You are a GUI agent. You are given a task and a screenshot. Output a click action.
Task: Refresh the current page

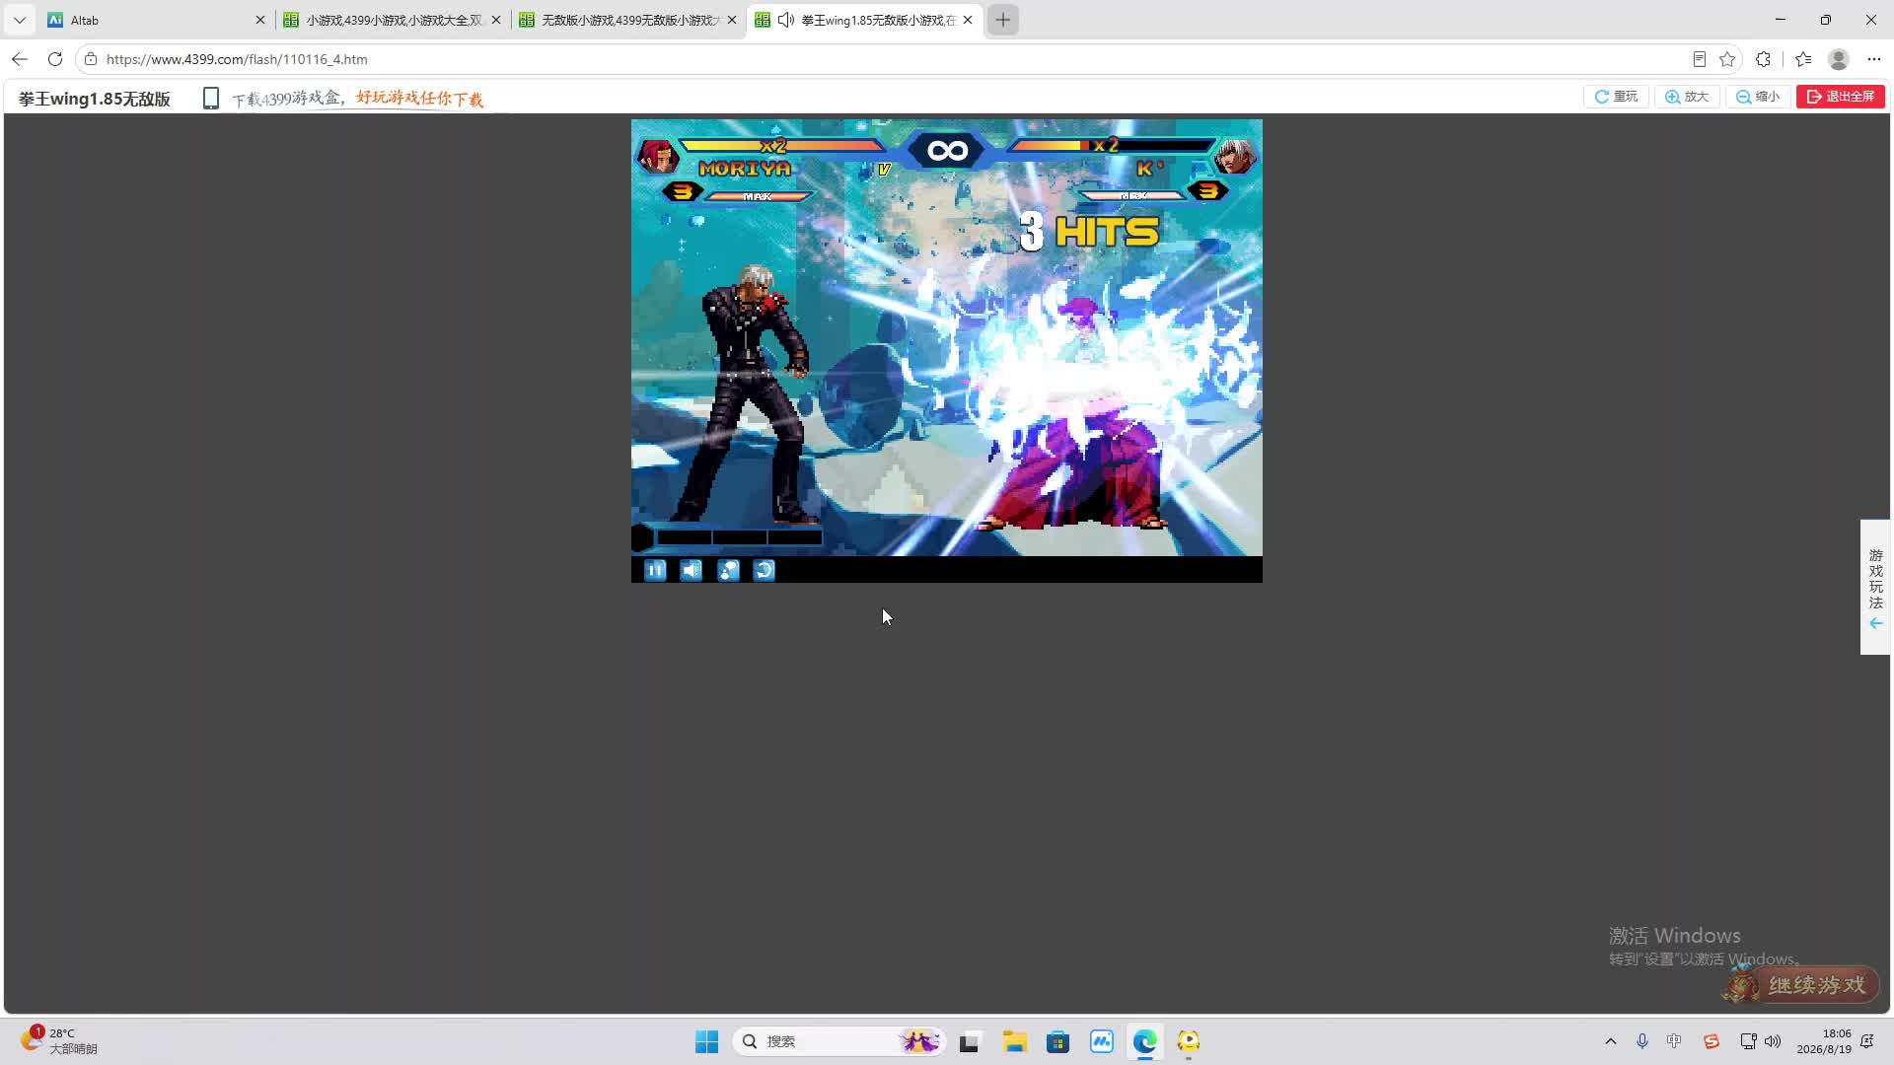tap(55, 59)
